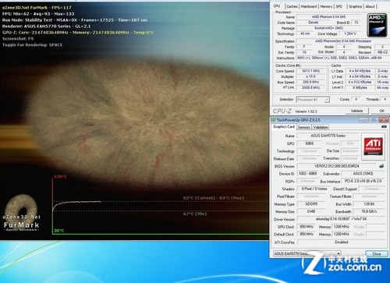The image size is (390, 283).
Task: Click the BIOS Version text field
Action: pos(337,166)
